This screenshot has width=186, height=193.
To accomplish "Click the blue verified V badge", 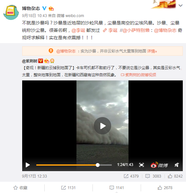I will coord(44,8).
